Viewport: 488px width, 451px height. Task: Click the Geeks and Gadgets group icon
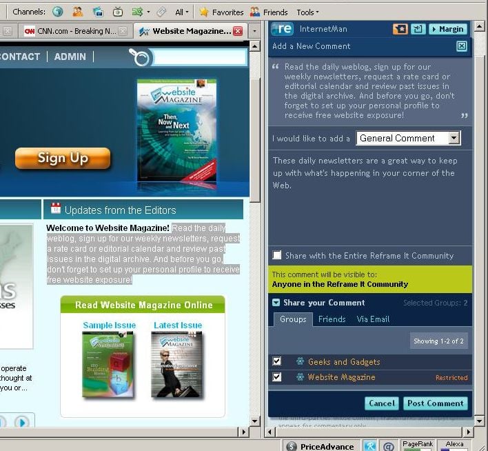300,361
